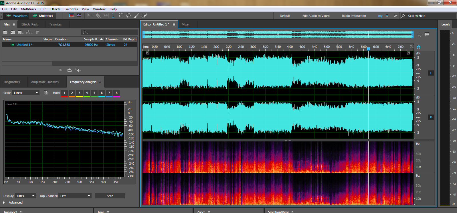This screenshot has height=213, width=457.
Task: Choose the Spot Healing Brush tool
Action: click(145, 16)
